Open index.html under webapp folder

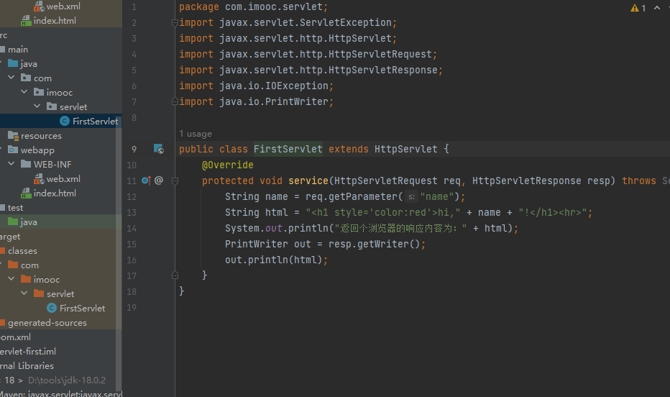click(54, 193)
